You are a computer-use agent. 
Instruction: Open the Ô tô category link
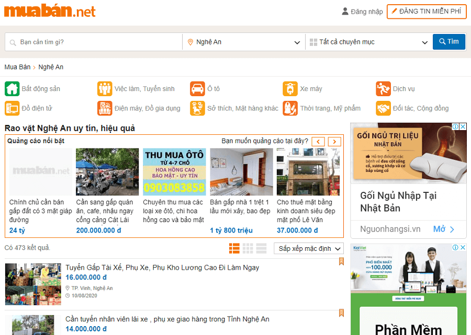click(214, 89)
